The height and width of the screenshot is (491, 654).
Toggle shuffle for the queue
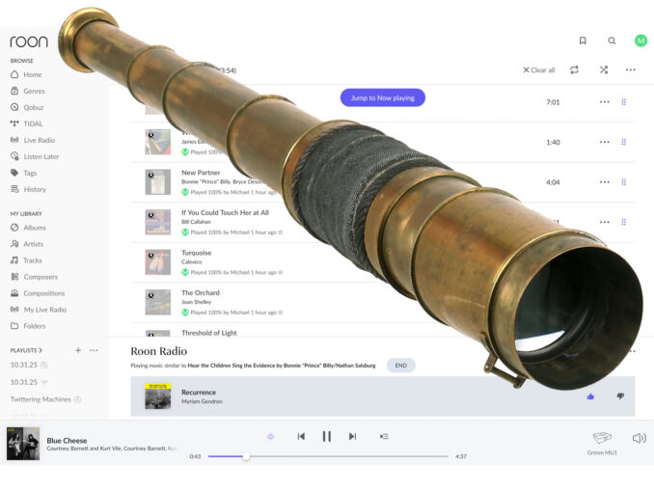pos(604,69)
